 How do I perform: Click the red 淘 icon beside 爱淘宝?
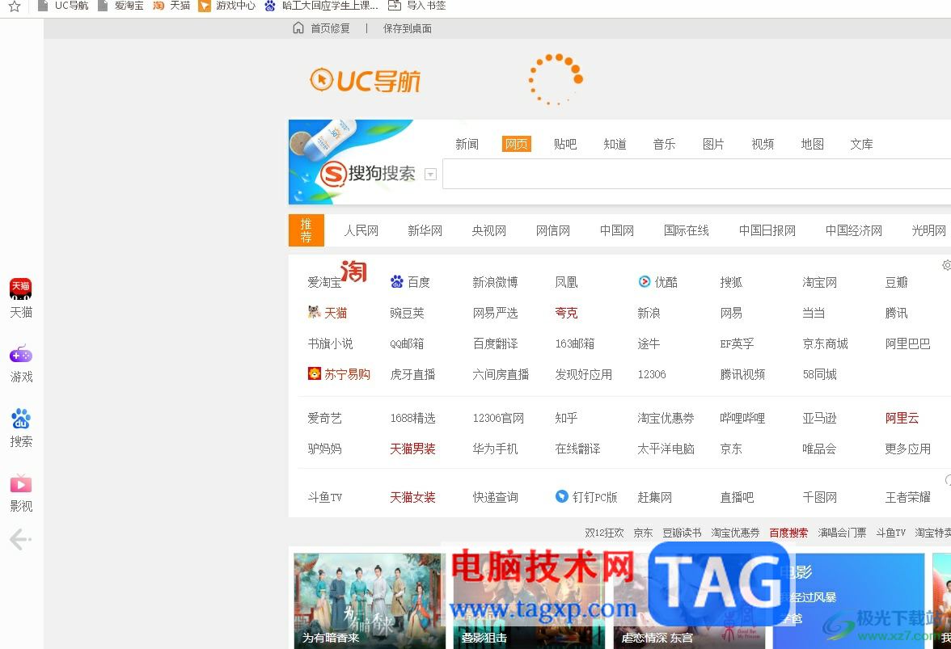353,271
